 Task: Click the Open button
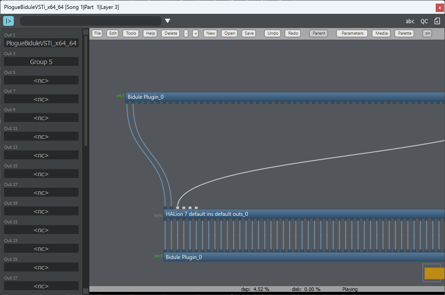[x=229, y=33]
